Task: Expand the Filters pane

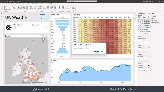Action: coord(136,13)
